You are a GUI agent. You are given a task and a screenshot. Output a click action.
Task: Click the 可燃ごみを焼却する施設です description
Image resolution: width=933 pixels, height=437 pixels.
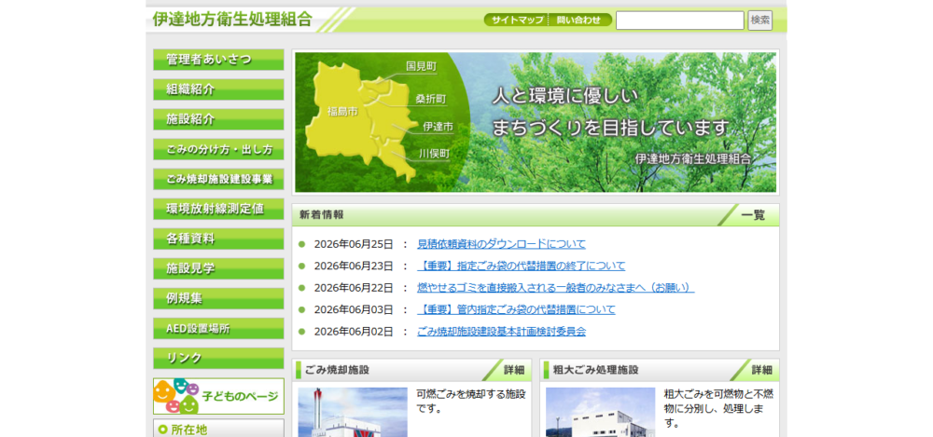(471, 402)
